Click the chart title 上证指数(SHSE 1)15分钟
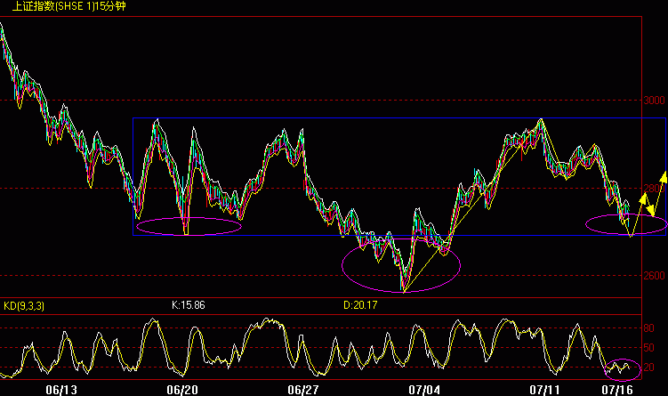Viewport: 668px width, 396px height. coord(69,6)
